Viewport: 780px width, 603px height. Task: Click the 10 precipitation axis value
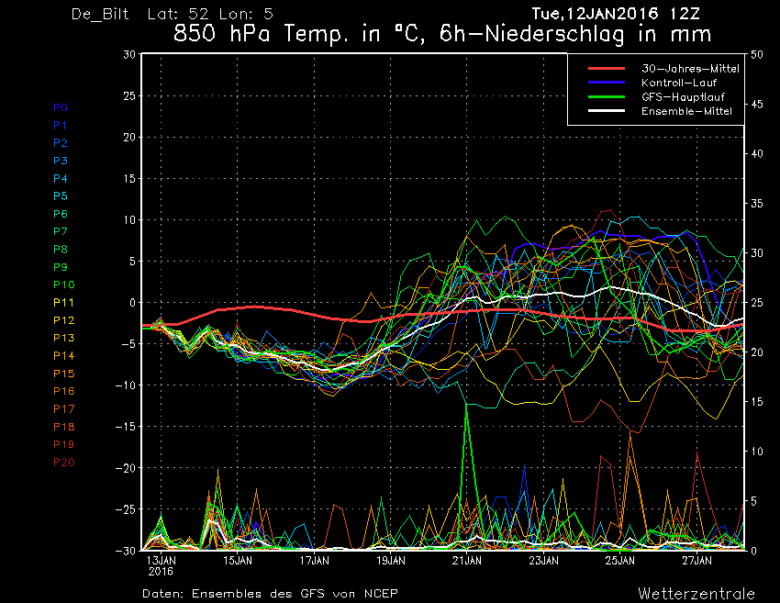tap(757, 452)
